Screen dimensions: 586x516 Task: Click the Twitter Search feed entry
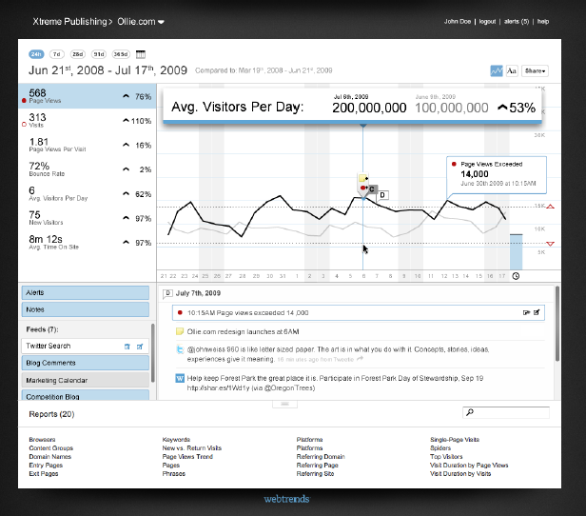tap(86, 347)
